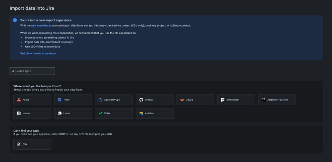The image size is (332, 162).
Task: Click the magnifier icon in search box
Action: pos(13,71)
